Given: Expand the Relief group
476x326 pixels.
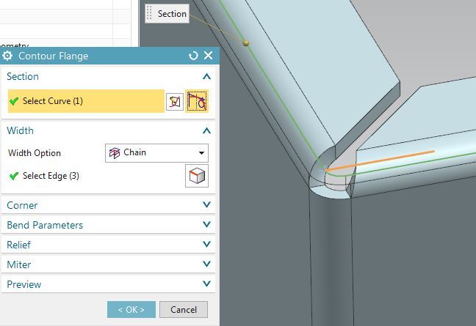Looking at the screenshot, I should pyautogui.click(x=206, y=245).
